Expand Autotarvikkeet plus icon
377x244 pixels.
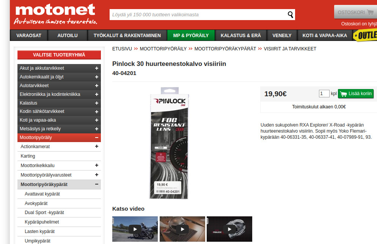click(97, 86)
